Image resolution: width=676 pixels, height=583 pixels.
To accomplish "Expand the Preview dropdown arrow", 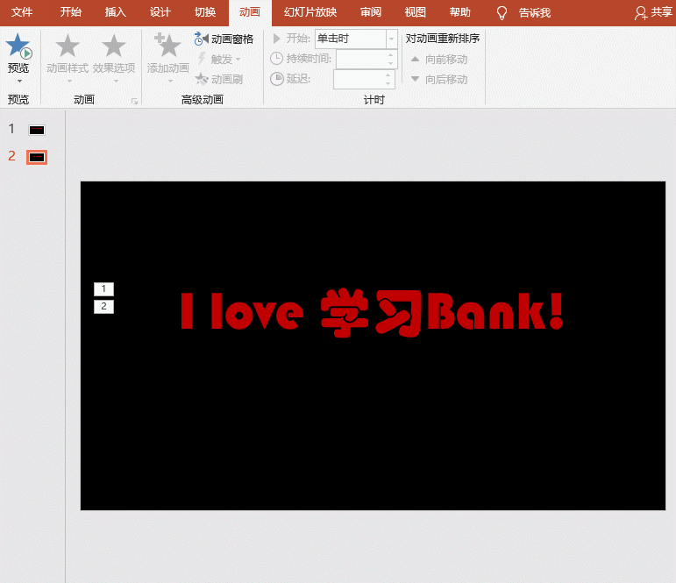I will point(19,81).
